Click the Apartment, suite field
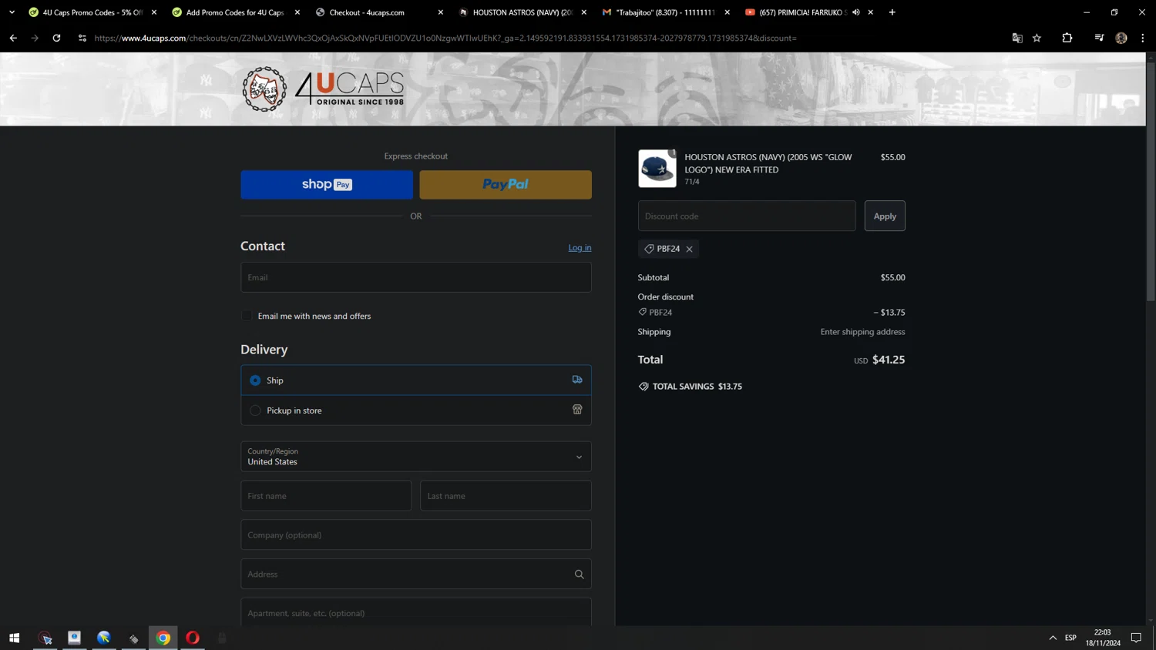1156x650 pixels. point(416,612)
